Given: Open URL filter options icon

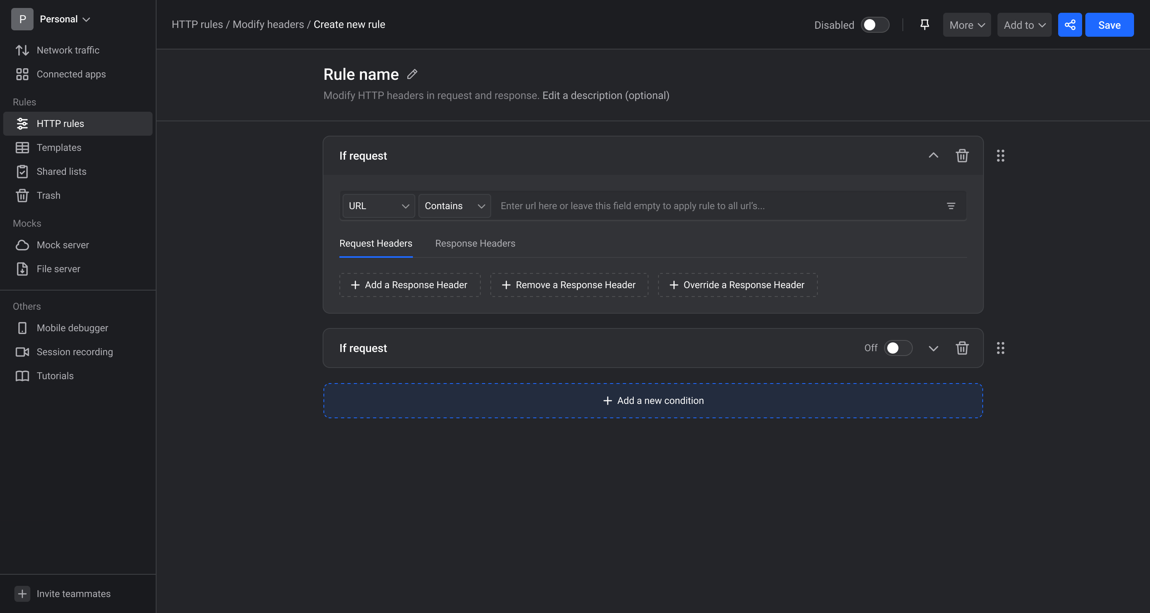Looking at the screenshot, I should (x=951, y=206).
